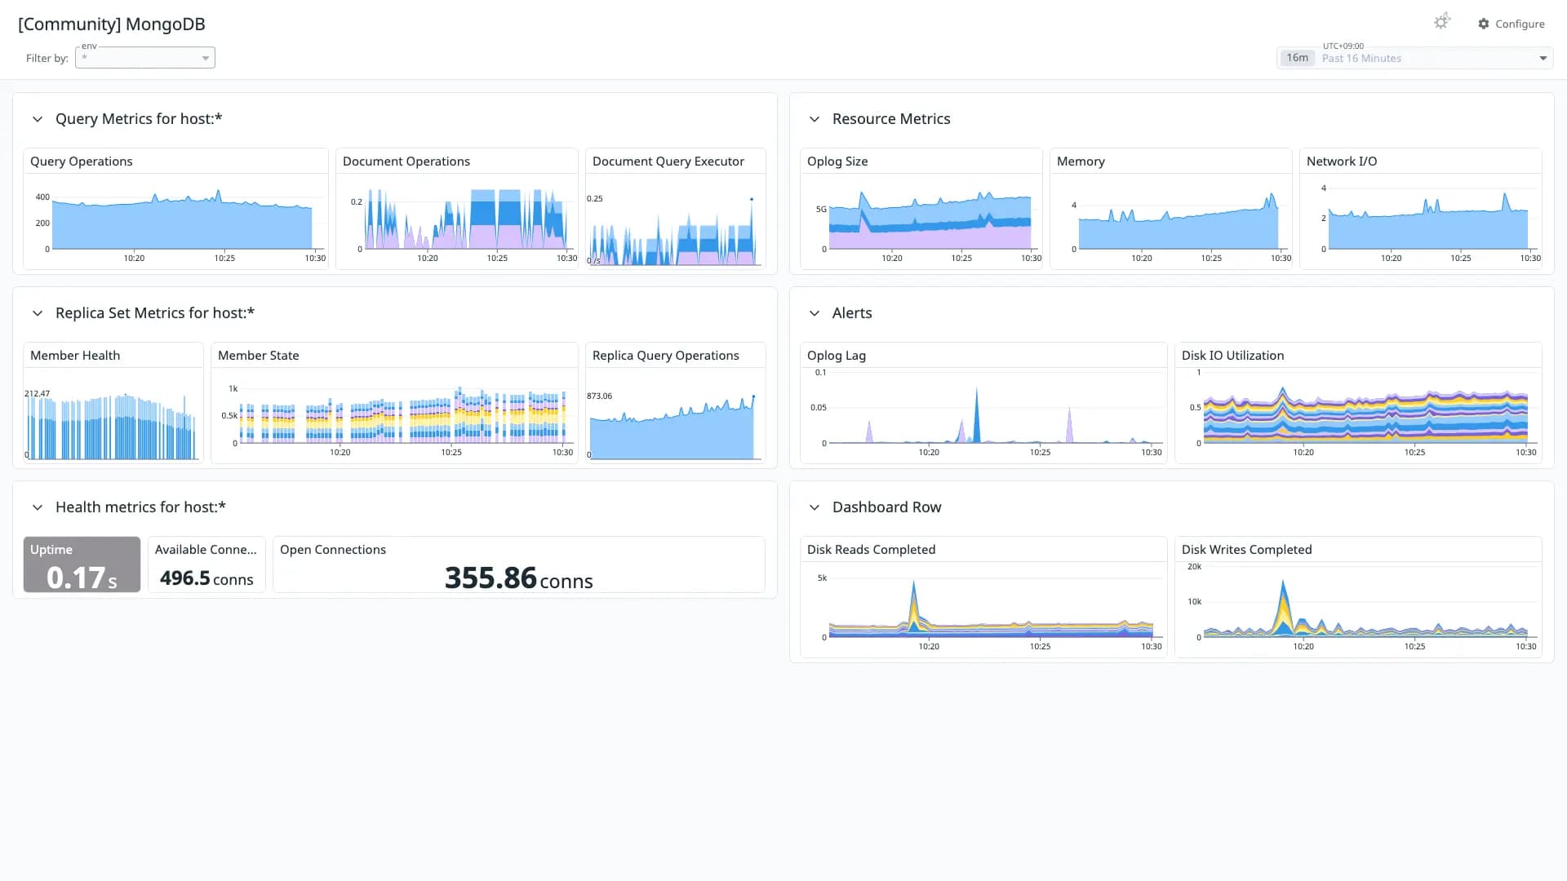Click the 16m time badge

tap(1297, 58)
